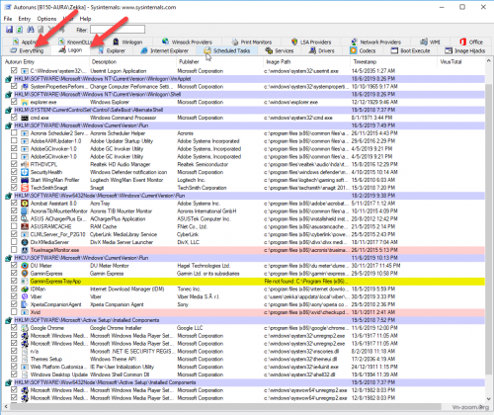Screen dimensions: 494x415
Task: Click the Themes Setup row icon
Action: (x=25, y=359)
